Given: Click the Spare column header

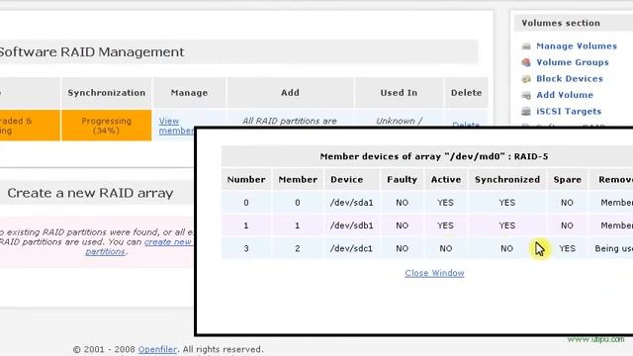Looking at the screenshot, I should [x=567, y=180].
